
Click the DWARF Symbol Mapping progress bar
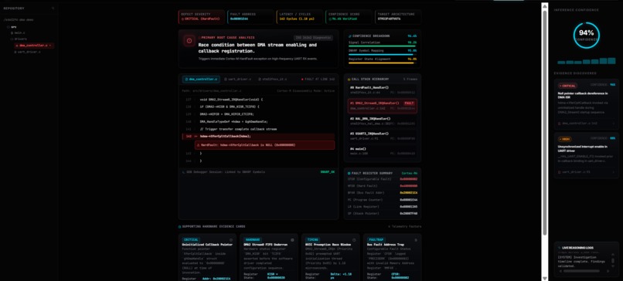(382, 54)
